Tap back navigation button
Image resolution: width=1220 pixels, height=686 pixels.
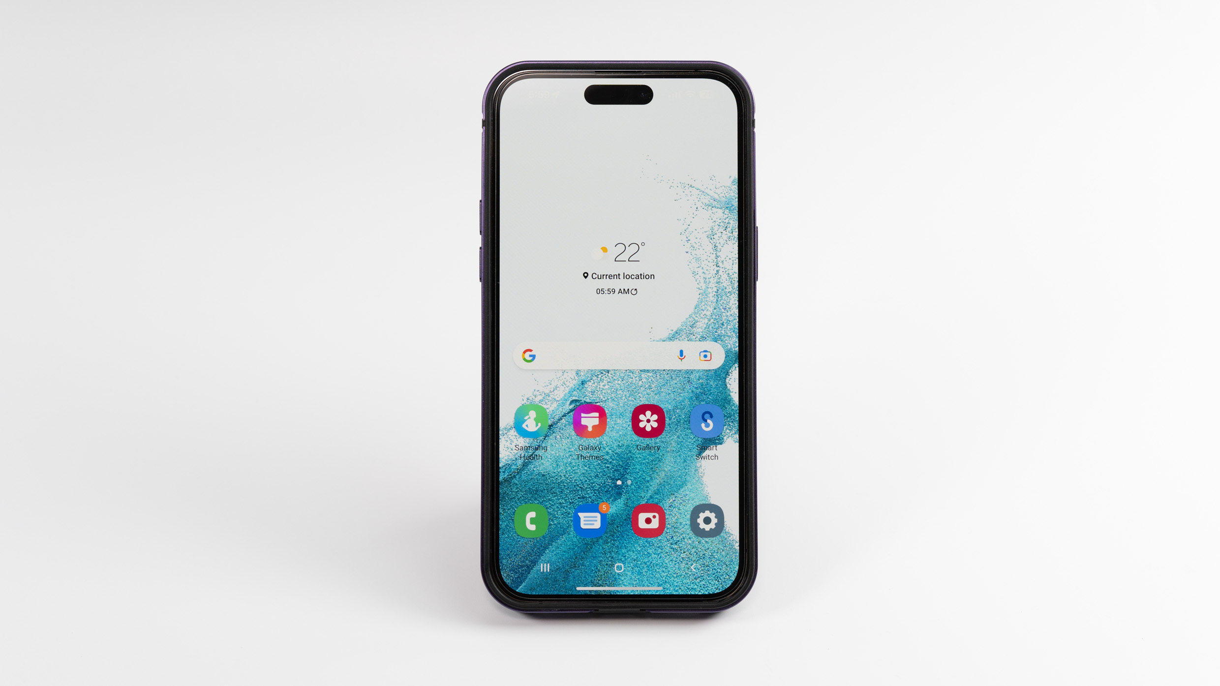(692, 567)
